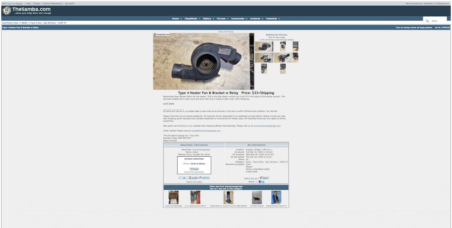Click Watch this ad link
Image resolution: width=452 pixels, height=228 pixels.
point(251,179)
